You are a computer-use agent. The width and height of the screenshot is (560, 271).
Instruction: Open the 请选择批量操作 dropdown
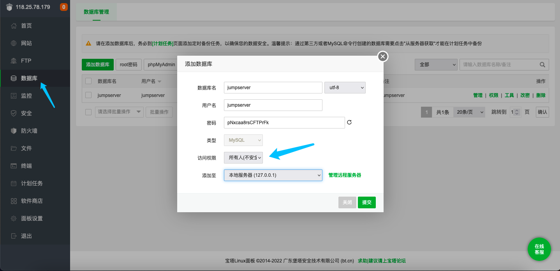point(120,112)
